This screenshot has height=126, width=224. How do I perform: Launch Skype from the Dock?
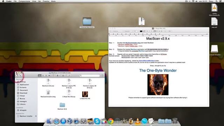pos(97,121)
